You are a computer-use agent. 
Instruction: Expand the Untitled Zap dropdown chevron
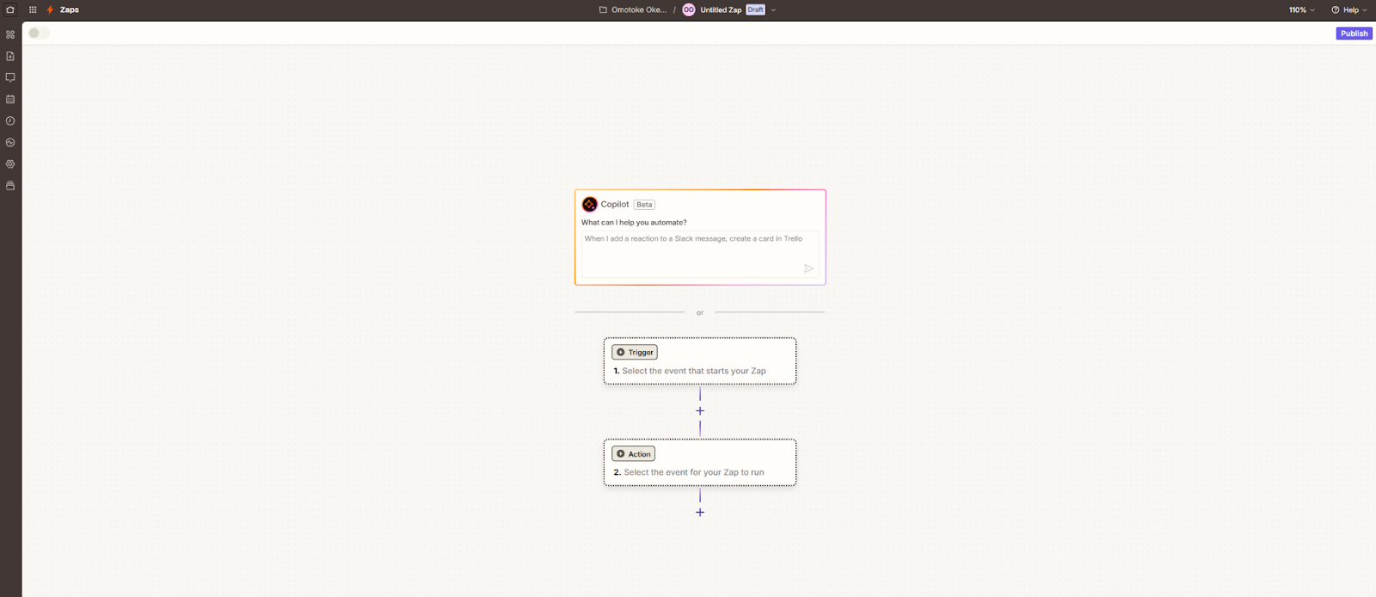[773, 10]
